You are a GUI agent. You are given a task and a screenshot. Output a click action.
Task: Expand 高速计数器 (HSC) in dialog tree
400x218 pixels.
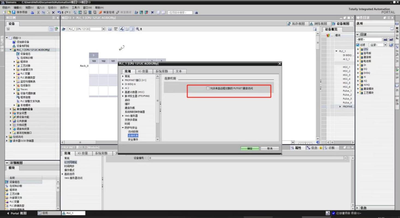coord(123,92)
